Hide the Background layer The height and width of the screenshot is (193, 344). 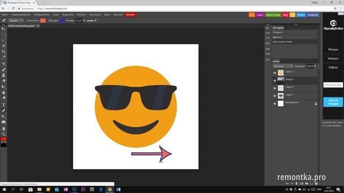(x=275, y=103)
